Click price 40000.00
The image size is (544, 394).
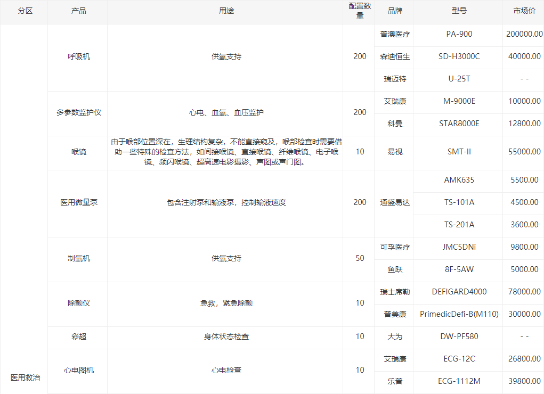pyautogui.click(x=524, y=56)
